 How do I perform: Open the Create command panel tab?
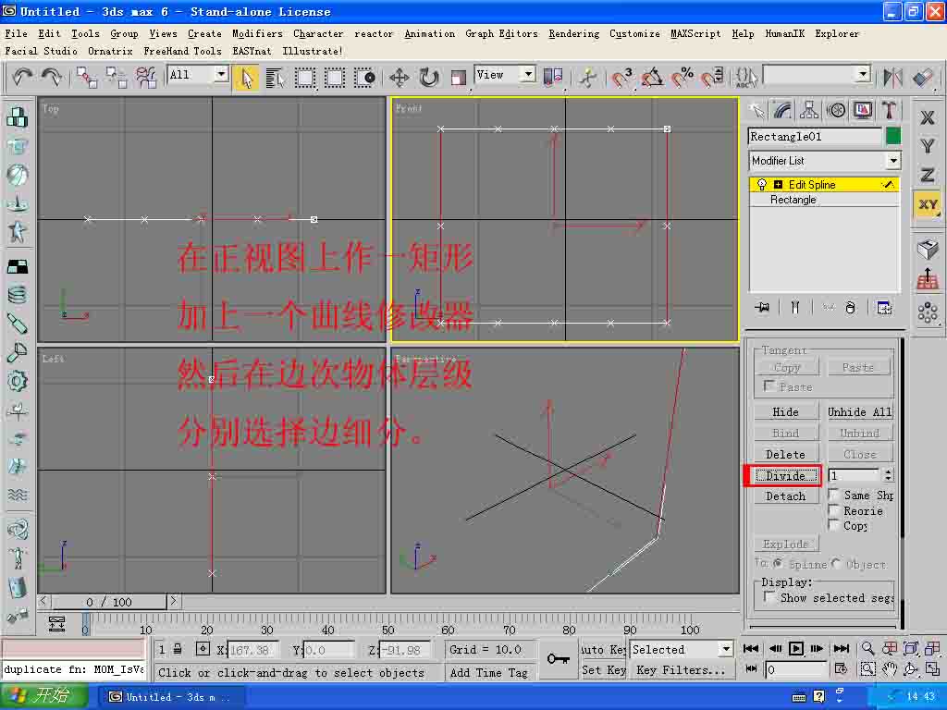pos(756,111)
